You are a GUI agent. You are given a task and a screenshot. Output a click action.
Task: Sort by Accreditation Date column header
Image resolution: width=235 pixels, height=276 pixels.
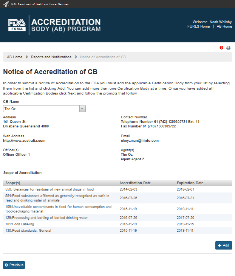tap(135, 183)
